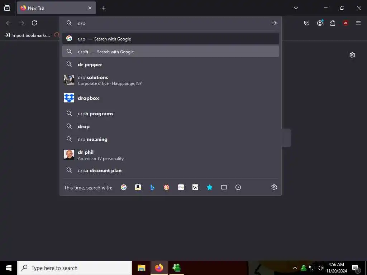Open the Firefox account menu
The image size is (367, 275).
pyautogui.click(x=320, y=23)
